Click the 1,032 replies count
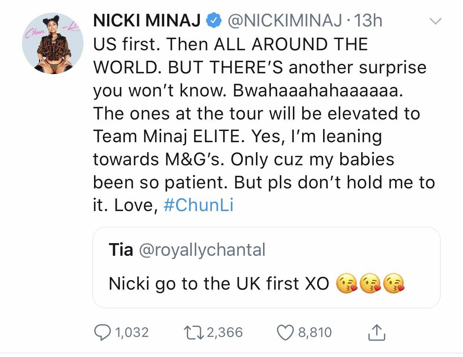463x357 pixels. pyautogui.click(x=132, y=332)
